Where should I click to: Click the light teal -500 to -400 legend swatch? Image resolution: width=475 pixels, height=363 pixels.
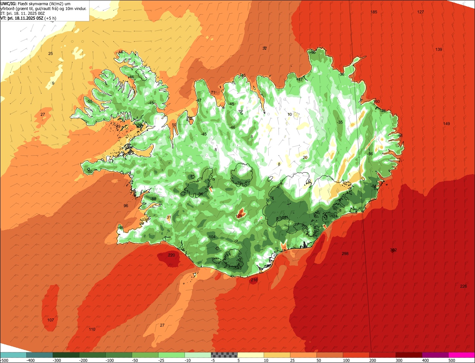[13, 355]
